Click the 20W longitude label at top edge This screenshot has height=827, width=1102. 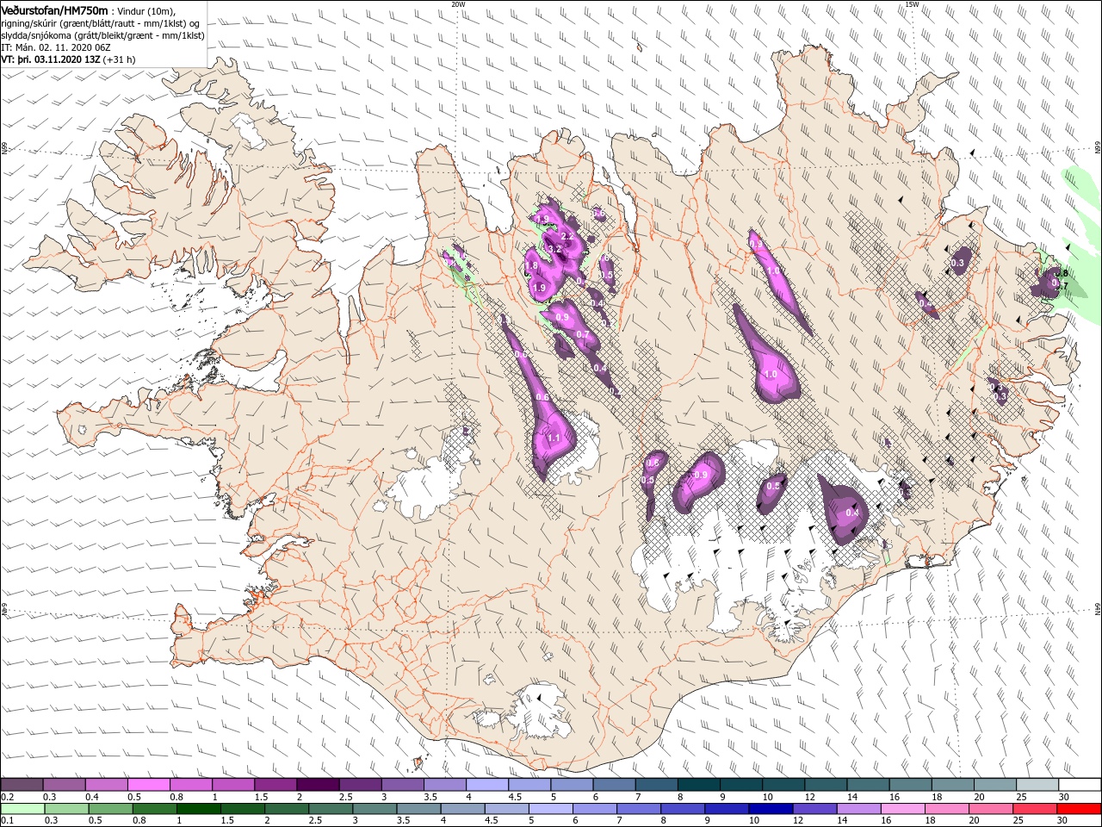[x=458, y=4]
